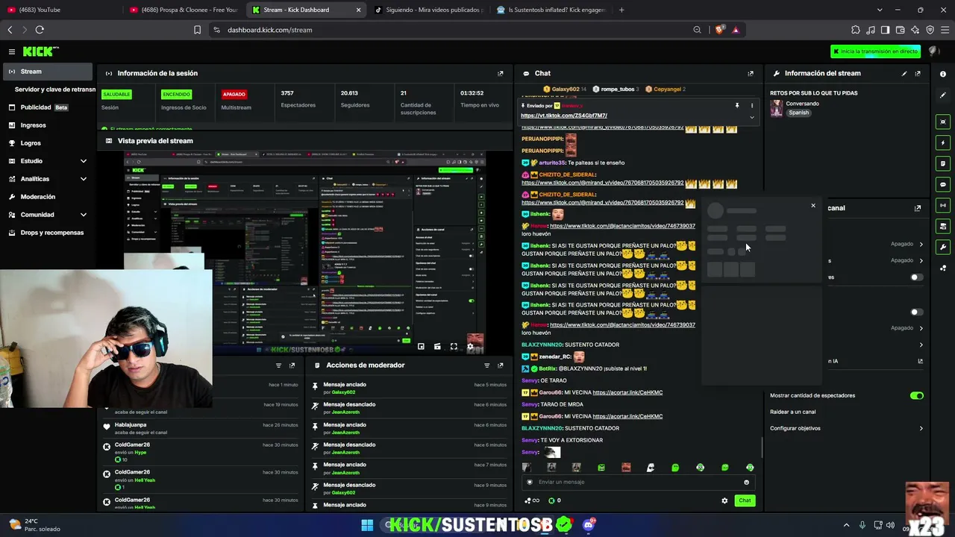Click the lightning bolt icon in right sidebar
Screen dimensions: 955x537
[943, 142]
